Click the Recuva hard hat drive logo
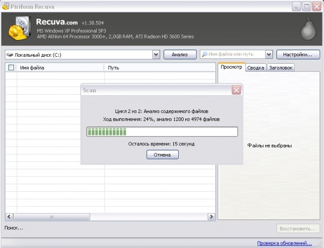 tap(19, 28)
